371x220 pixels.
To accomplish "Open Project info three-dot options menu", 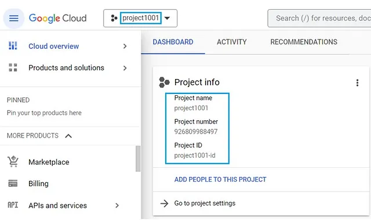I will point(357,82).
